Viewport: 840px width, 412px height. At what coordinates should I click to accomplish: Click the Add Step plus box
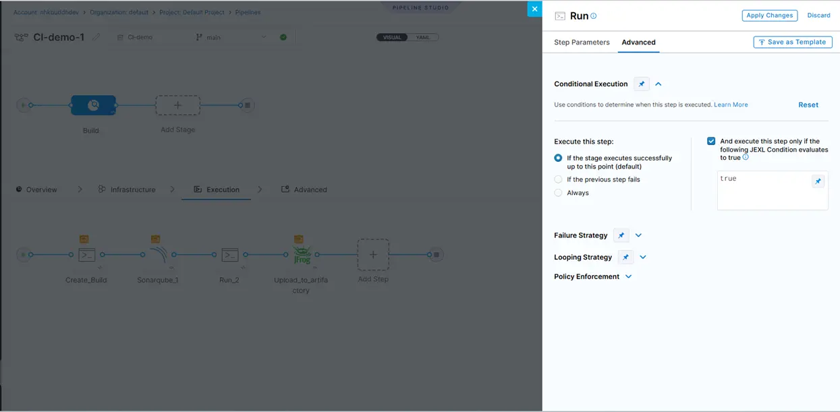373,255
